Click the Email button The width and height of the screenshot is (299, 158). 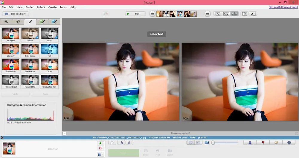[x=146, y=152]
